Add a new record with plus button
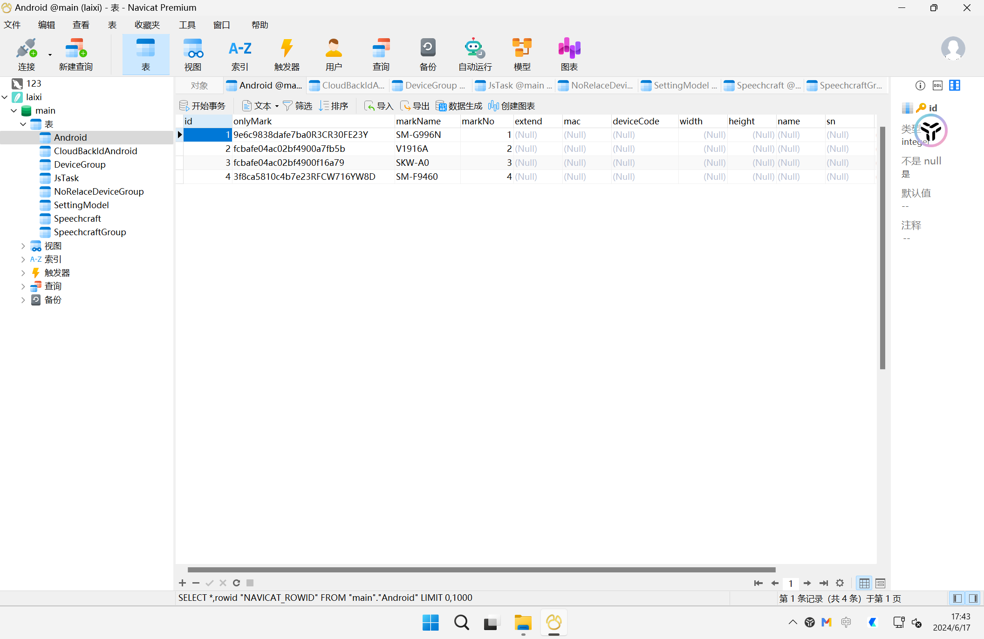This screenshot has height=639, width=984. (183, 583)
